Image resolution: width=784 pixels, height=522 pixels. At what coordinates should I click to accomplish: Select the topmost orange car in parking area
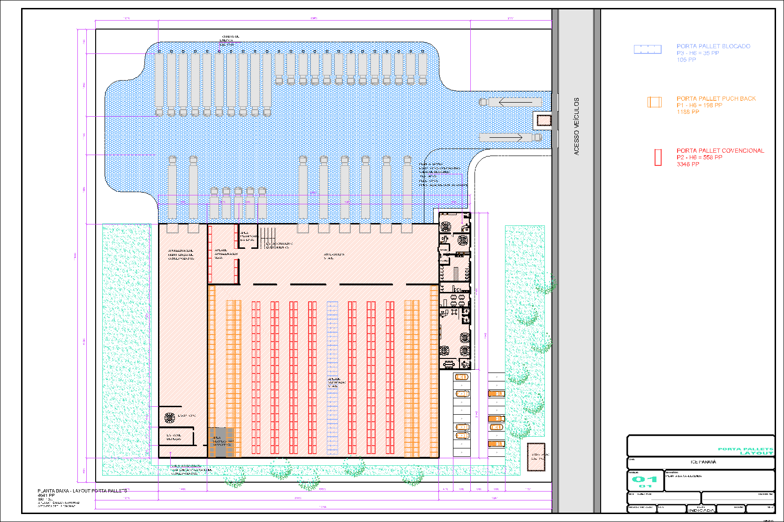click(462, 377)
